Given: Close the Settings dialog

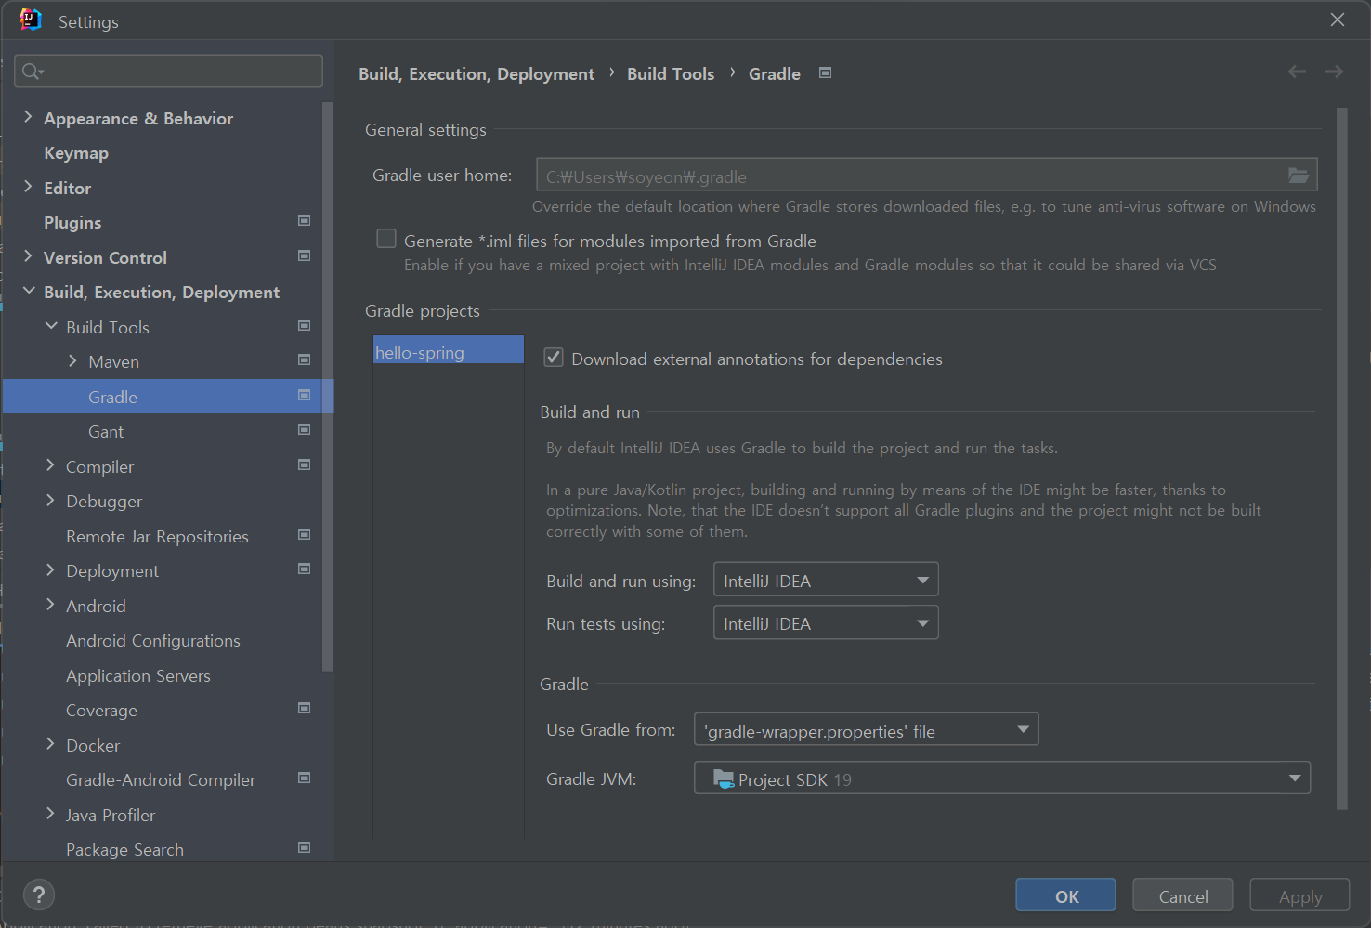Looking at the screenshot, I should (x=1338, y=20).
